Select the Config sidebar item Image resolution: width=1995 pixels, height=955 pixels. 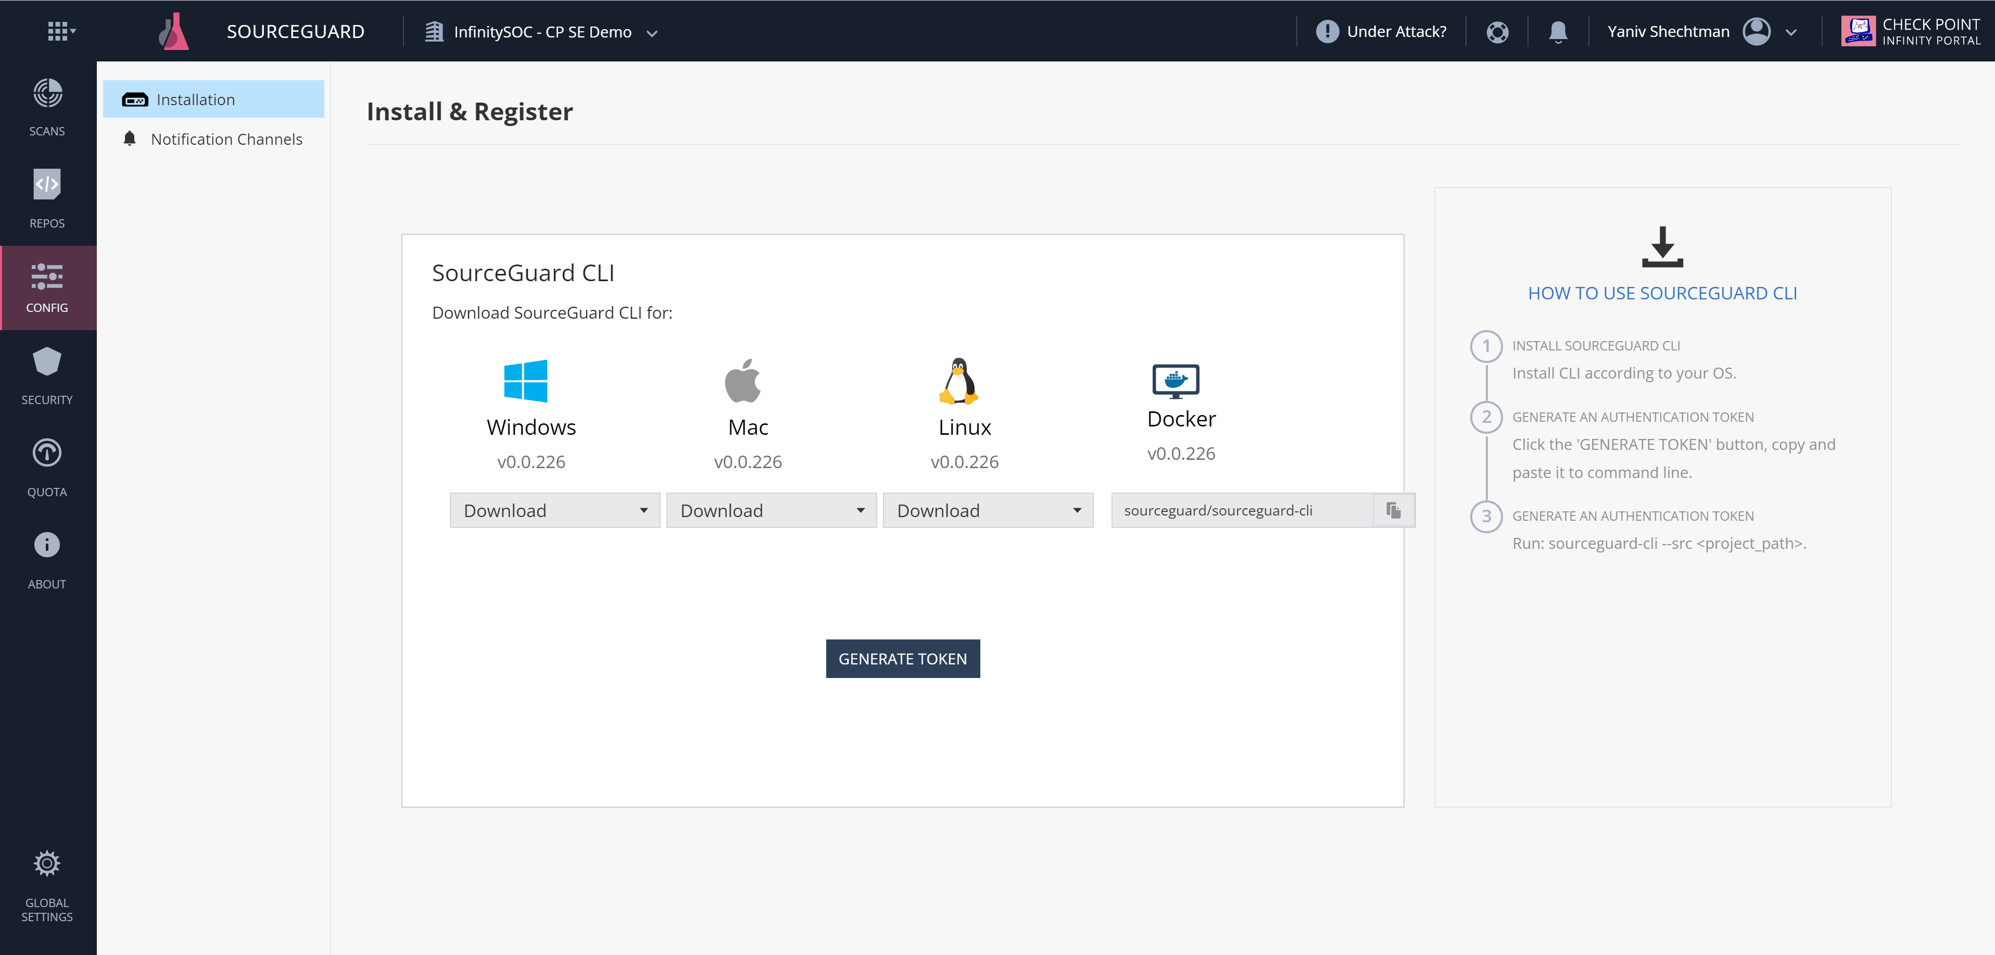47,287
